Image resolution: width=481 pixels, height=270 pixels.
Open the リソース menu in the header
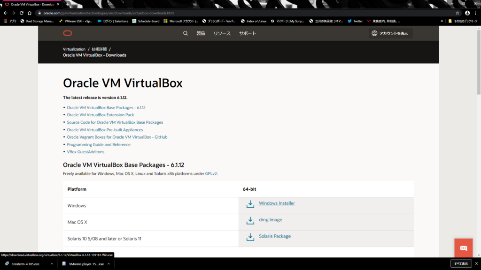[x=222, y=33]
